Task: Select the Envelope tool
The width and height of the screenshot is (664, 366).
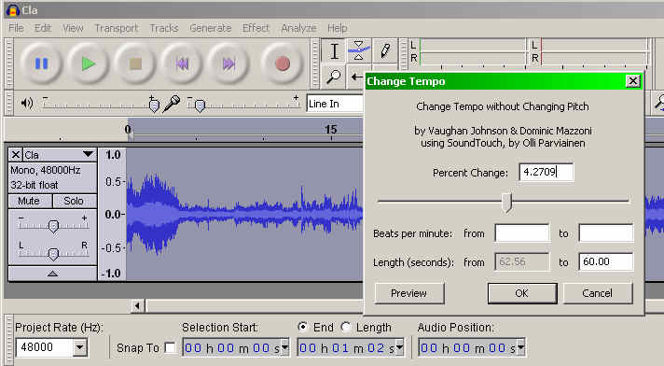Action: point(359,51)
